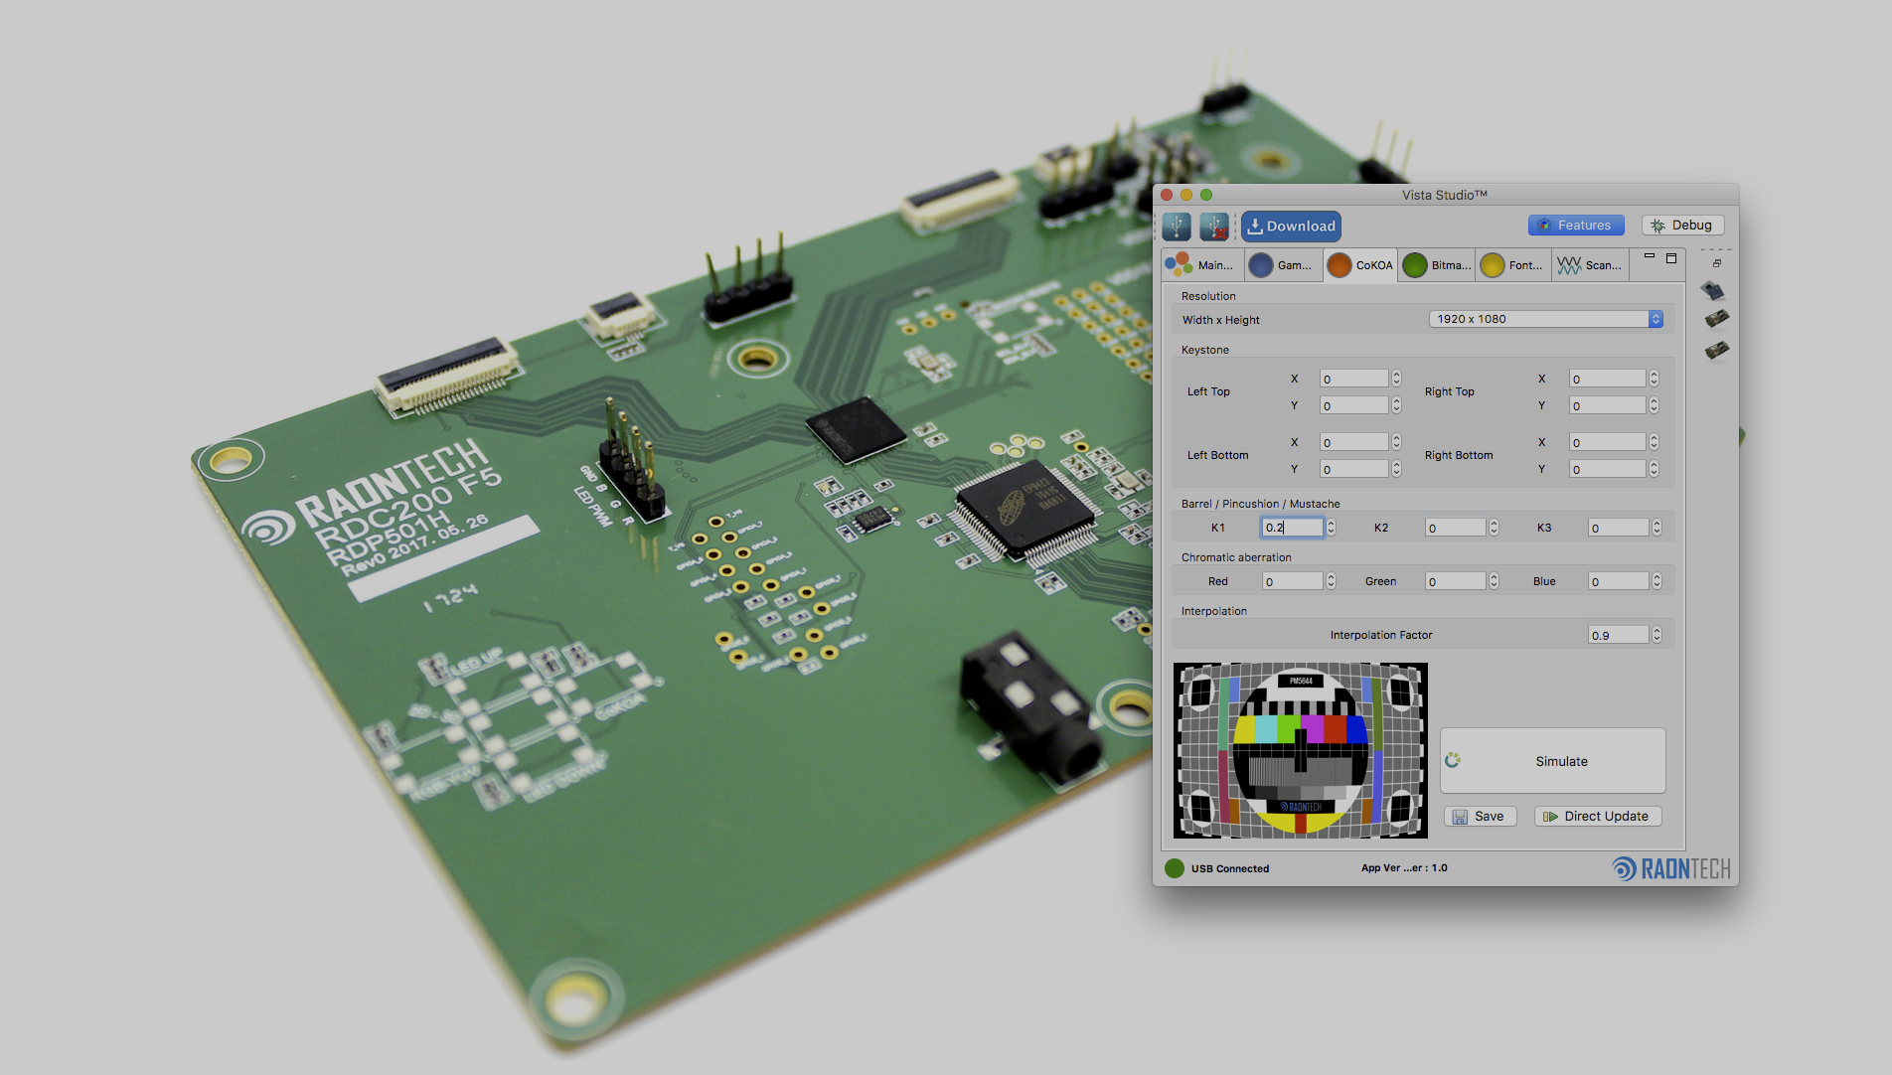This screenshot has width=1892, height=1075.
Task: Adjust the Interpolation Factor stepper
Action: coord(1656,635)
